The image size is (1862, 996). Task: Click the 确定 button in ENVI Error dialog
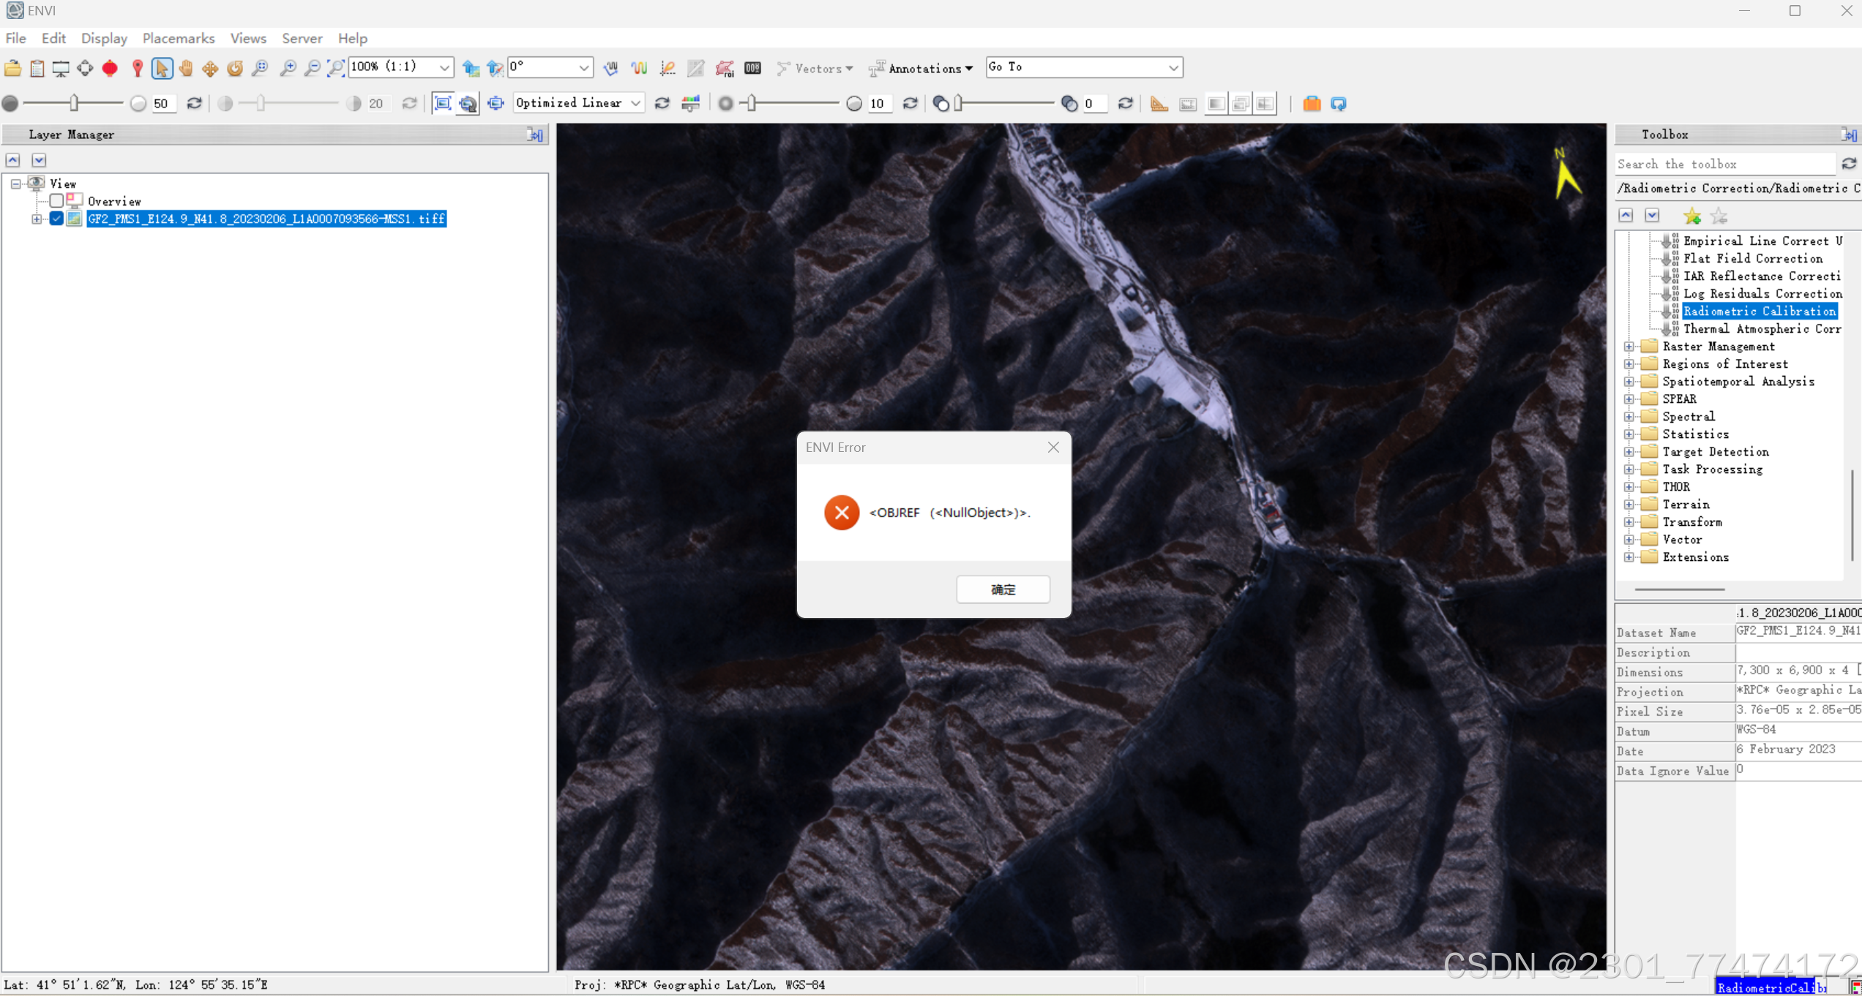[x=1002, y=589]
